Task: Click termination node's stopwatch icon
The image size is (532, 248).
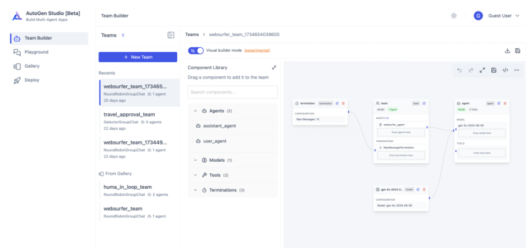Action: [297, 103]
